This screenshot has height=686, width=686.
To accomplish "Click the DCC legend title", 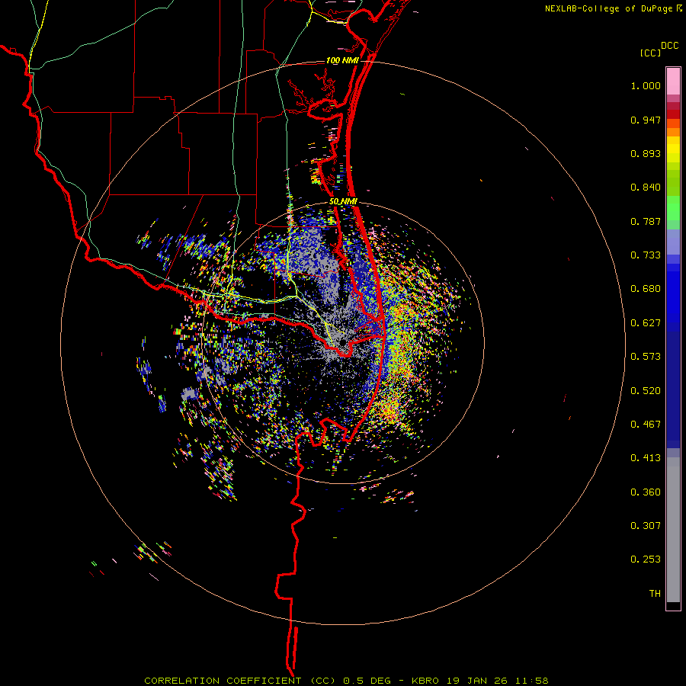I will pos(670,46).
